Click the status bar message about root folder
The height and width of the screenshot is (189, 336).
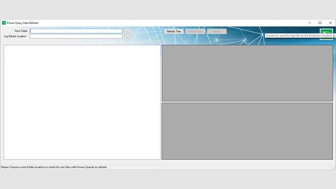(54, 167)
